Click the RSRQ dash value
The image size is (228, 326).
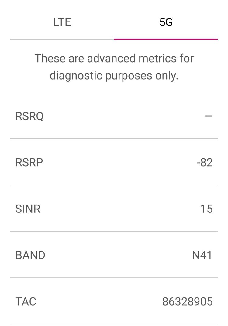click(x=209, y=116)
